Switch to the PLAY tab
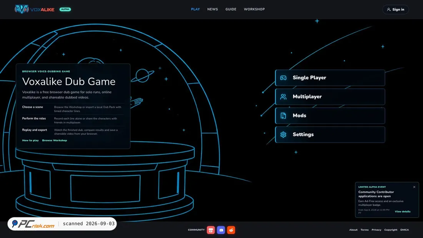 point(195,9)
